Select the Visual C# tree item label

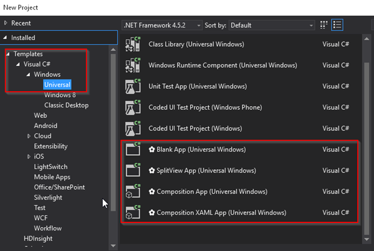pos(37,64)
